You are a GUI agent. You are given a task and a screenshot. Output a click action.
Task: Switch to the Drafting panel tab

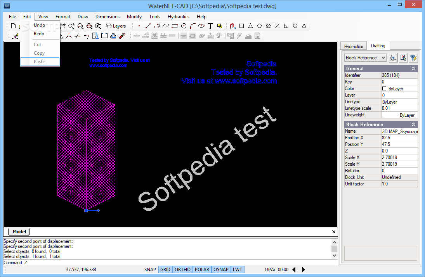(x=378, y=46)
